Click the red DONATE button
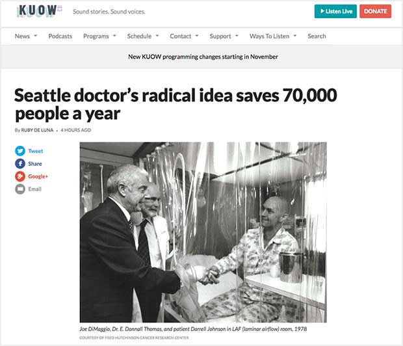This screenshot has width=403, height=346. coord(375,11)
